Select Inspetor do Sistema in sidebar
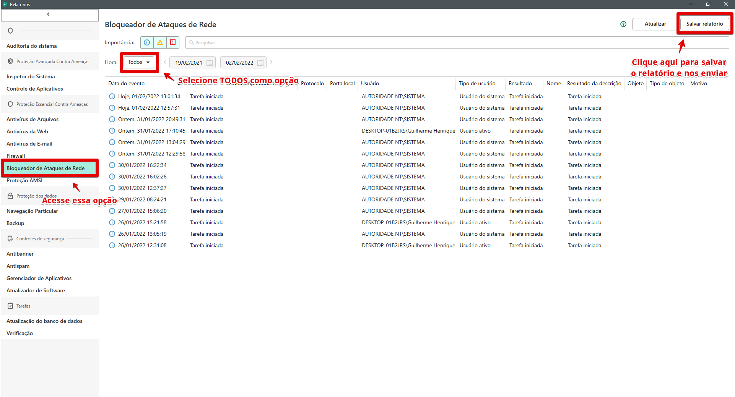 click(x=31, y=76)
